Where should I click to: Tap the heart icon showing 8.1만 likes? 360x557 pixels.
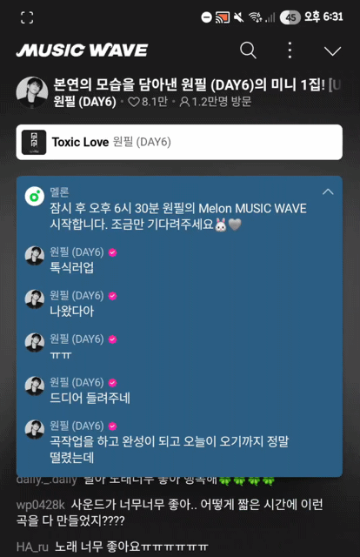(134, 103)
